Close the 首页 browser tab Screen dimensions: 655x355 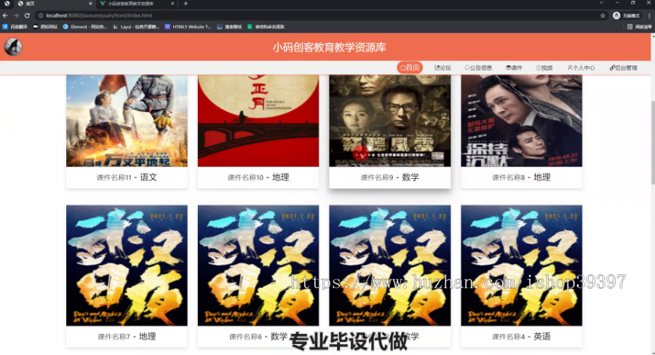tap(90, 4)
